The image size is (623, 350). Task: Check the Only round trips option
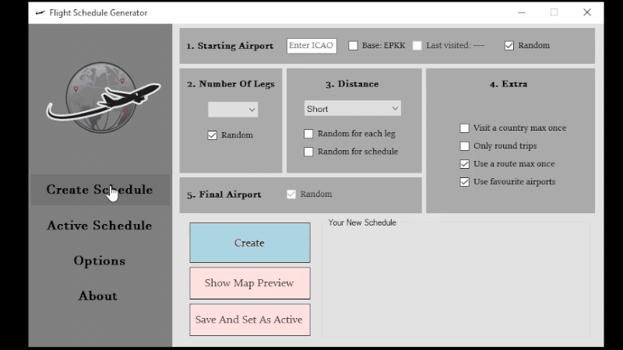[x=465, y=146]
